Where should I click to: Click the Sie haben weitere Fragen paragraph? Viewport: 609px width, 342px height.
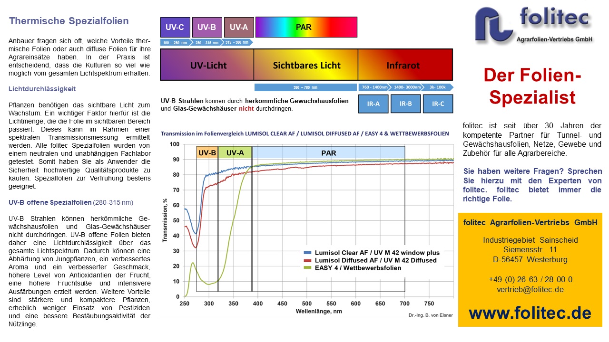(x=532, y=185)
